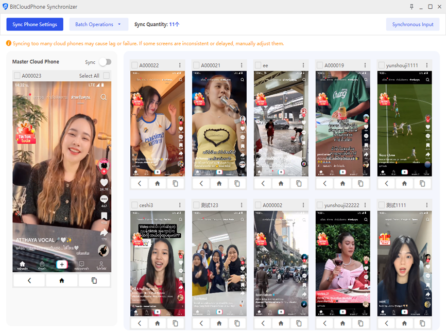
Task: Tap the back arrow under ceshi3
Action: (139, 323)
